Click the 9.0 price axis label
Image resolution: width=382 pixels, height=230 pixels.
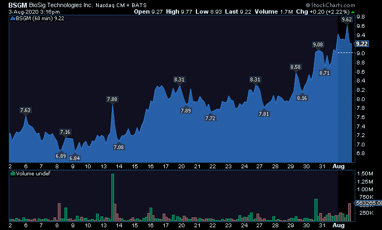[x=361, y=54]
